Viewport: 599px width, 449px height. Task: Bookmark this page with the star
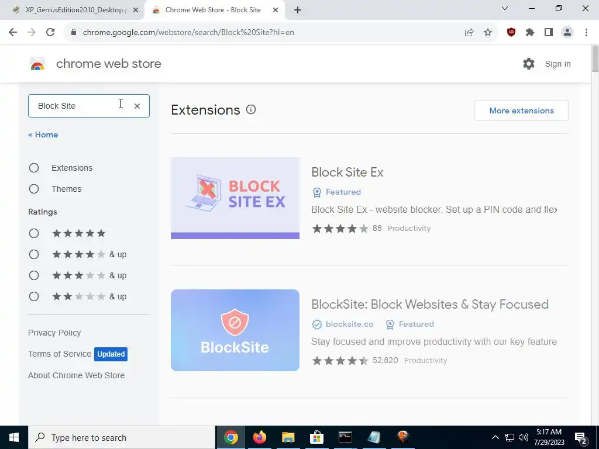[488, 33]
